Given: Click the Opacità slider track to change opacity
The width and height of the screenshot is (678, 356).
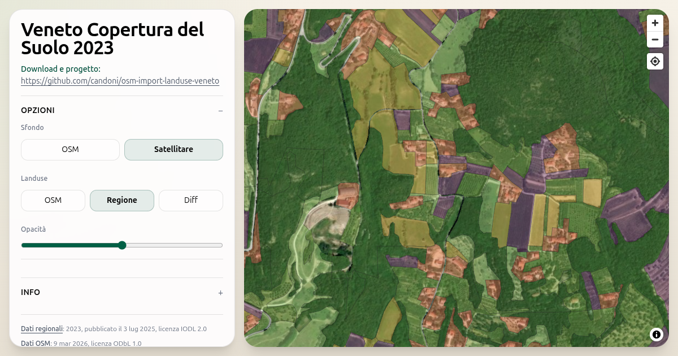Looking at the screenshot, I should [175, 245].
